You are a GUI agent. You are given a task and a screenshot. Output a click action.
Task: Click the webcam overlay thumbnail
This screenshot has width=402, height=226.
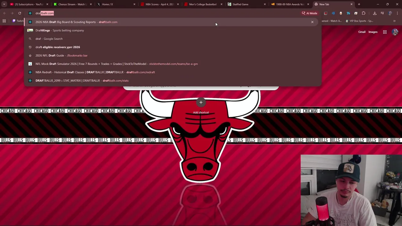[351, 190]
